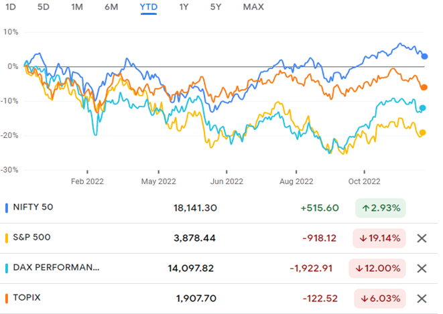Click the -30% y-axis label

point(9,170)
